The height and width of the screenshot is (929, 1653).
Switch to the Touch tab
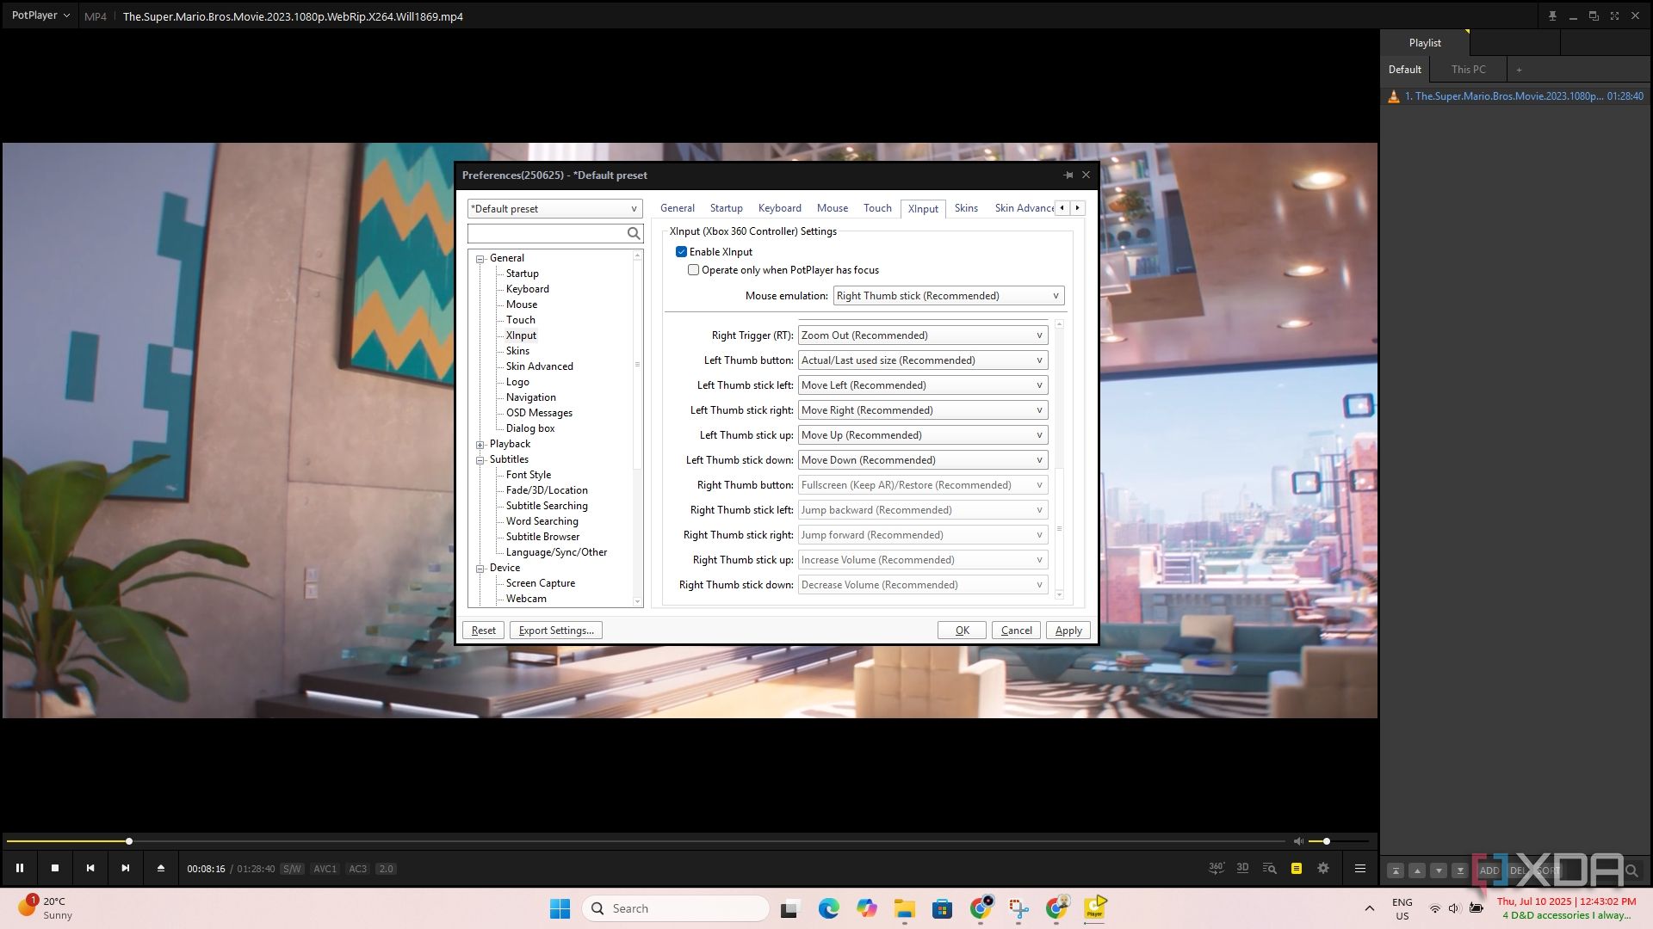pos(877,208)
